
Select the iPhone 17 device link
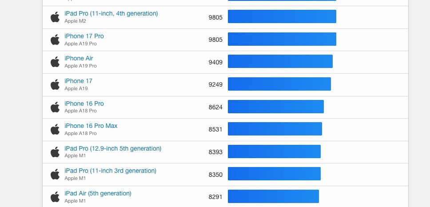78,81
